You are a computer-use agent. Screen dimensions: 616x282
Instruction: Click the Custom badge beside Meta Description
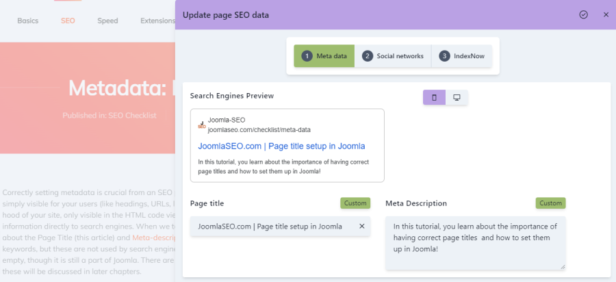coord(550,203)
